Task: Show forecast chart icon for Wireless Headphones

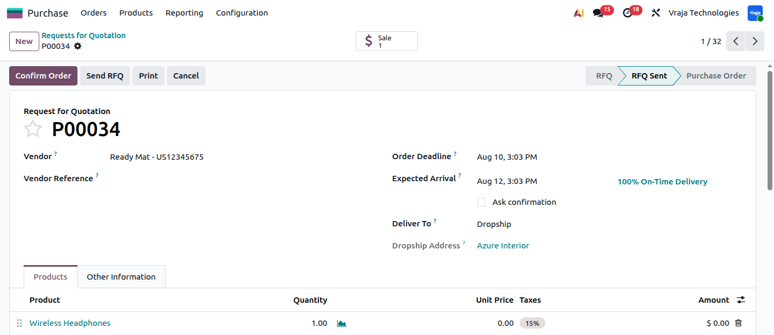Action: [x=342, y=323]
